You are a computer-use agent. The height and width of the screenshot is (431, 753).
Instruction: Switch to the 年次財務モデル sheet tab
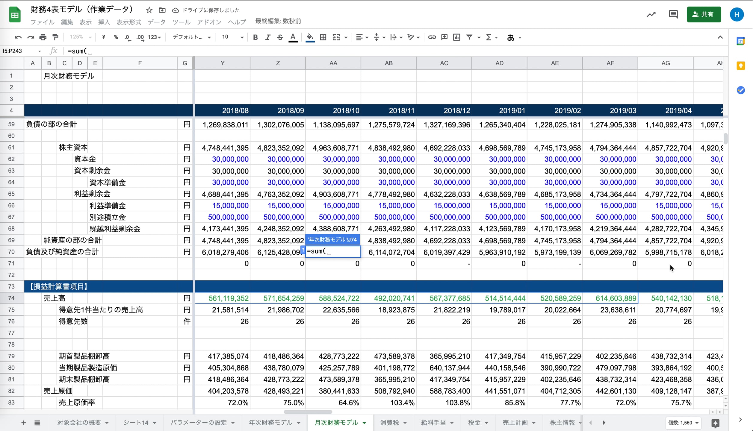click(x=270, y=423)
